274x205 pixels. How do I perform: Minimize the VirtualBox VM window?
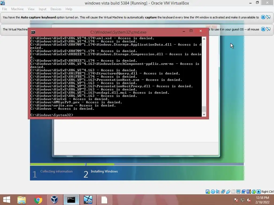[x=250, y=3]
